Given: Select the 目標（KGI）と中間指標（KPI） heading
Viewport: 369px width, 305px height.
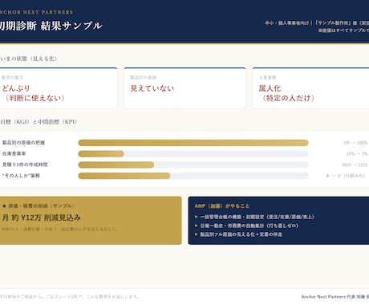Looking at the screenshot, I should click(39, 122).
